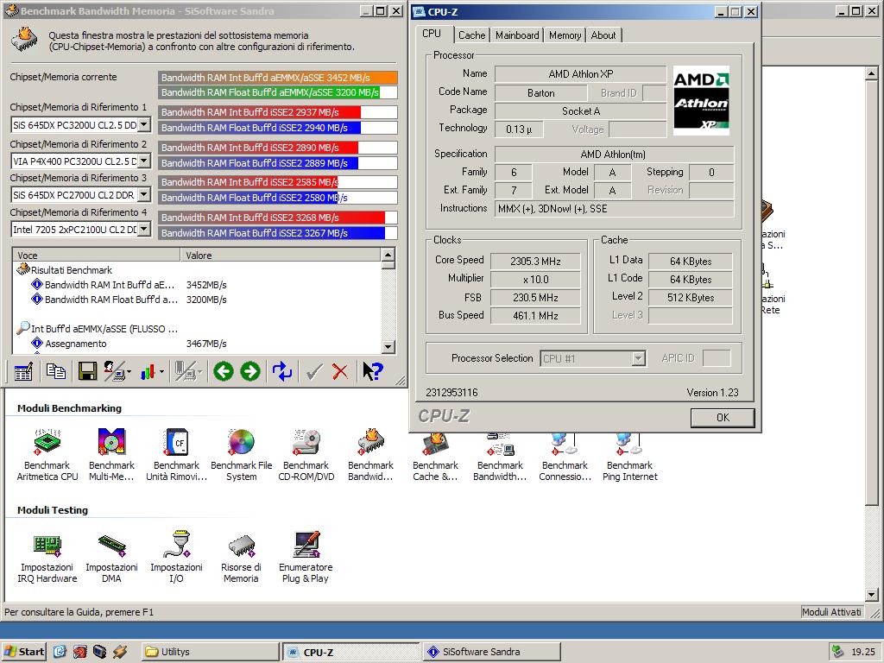The image size is (884, 663).
Task: Click the Moduli Attivati status bar panel
Action: click(x=831, y=612)
